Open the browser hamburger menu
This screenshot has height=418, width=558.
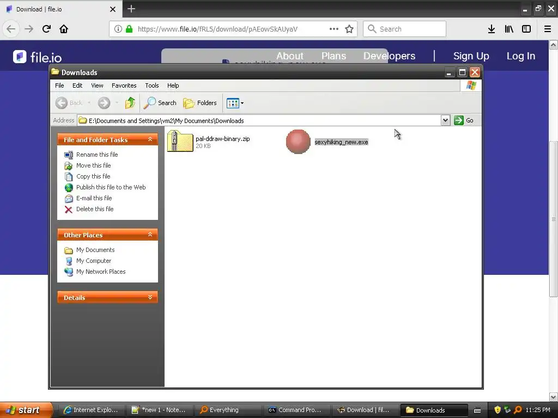point(548,29)
